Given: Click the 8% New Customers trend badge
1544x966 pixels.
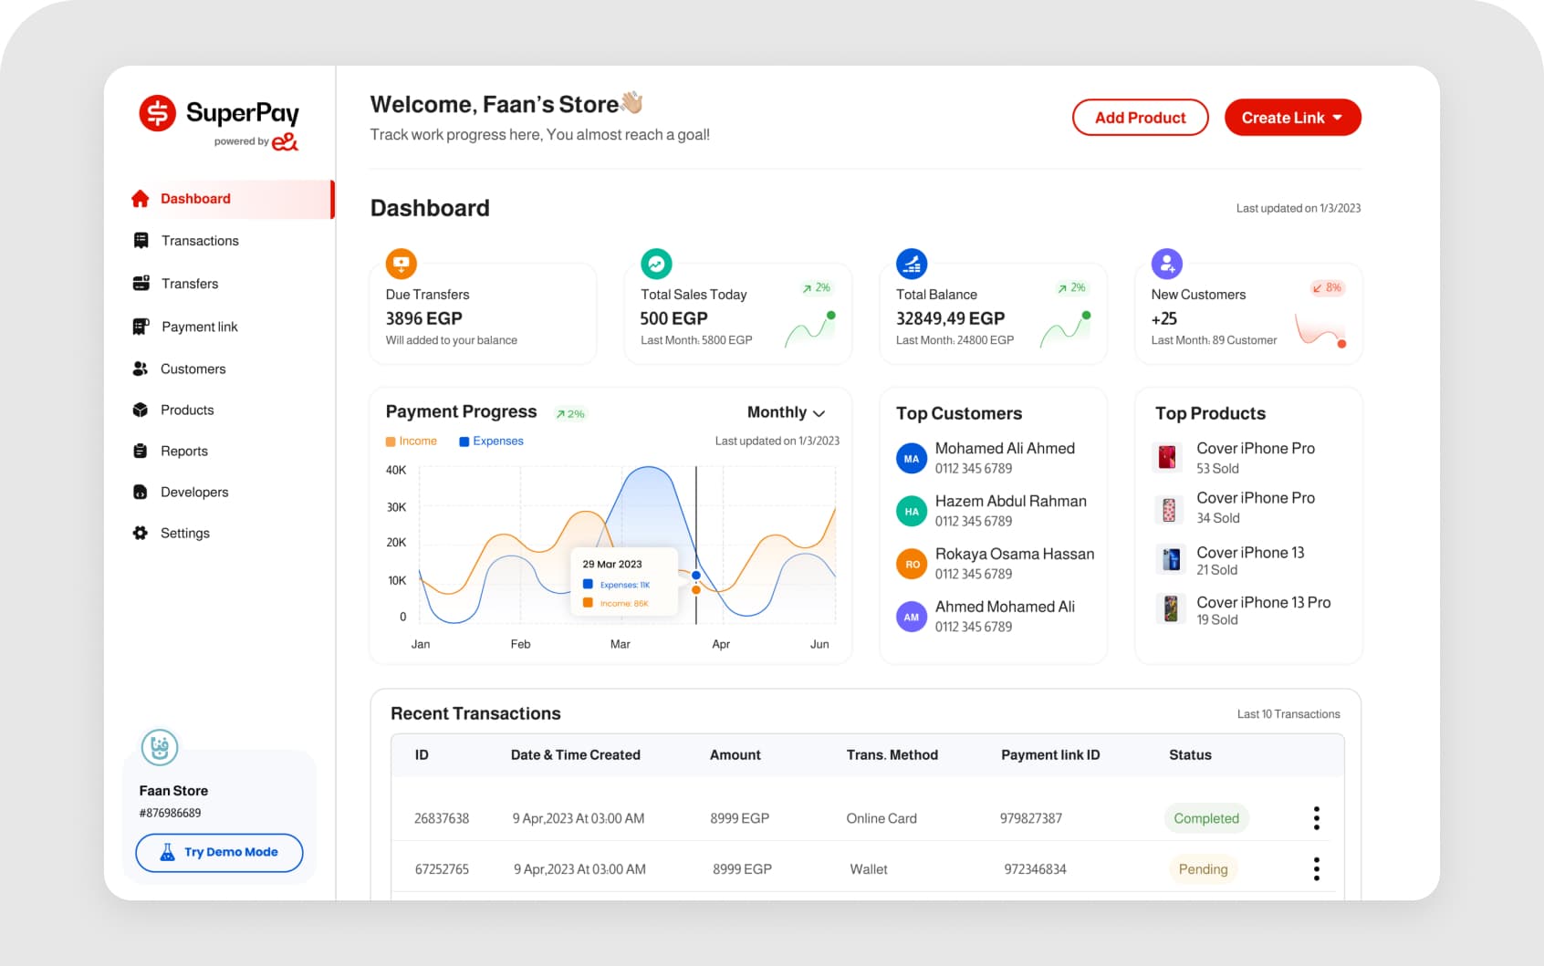Looking at the screenshot, I should 1327,287.
